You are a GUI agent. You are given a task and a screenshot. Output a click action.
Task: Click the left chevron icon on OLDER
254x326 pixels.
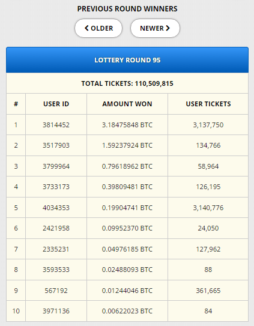86,28
